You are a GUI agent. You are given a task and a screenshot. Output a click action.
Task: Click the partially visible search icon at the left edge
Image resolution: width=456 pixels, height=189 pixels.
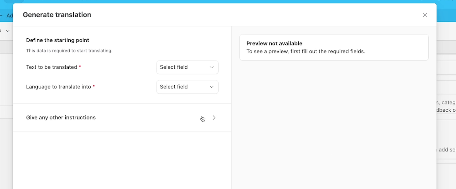pos(1,31)
